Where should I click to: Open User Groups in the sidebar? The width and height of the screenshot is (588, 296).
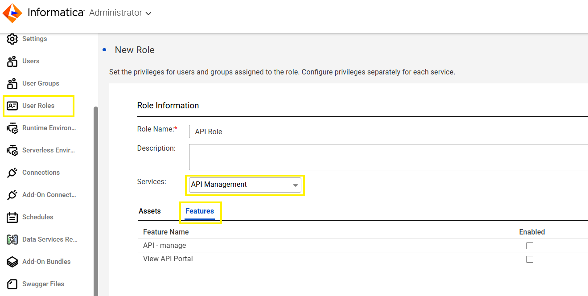(41, 83)
